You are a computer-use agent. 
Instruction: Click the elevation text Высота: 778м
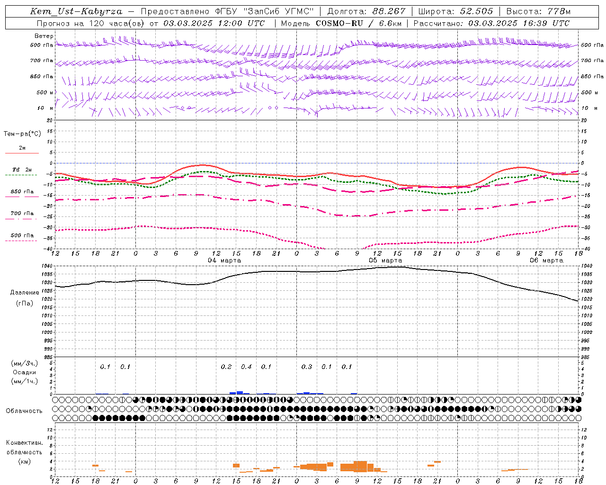(538, 11)
